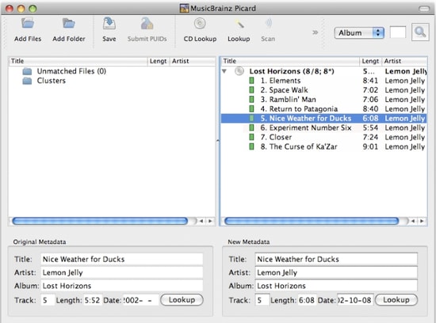This screenshot has width=436, height=323.
Task: Click the green match icon for Elements
Action: (x=251, y=81)
